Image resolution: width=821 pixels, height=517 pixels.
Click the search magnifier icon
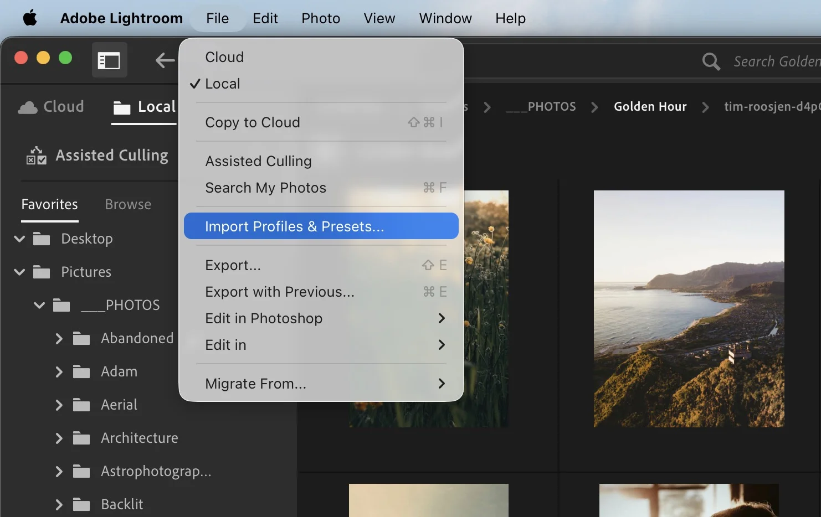[711, 61]
